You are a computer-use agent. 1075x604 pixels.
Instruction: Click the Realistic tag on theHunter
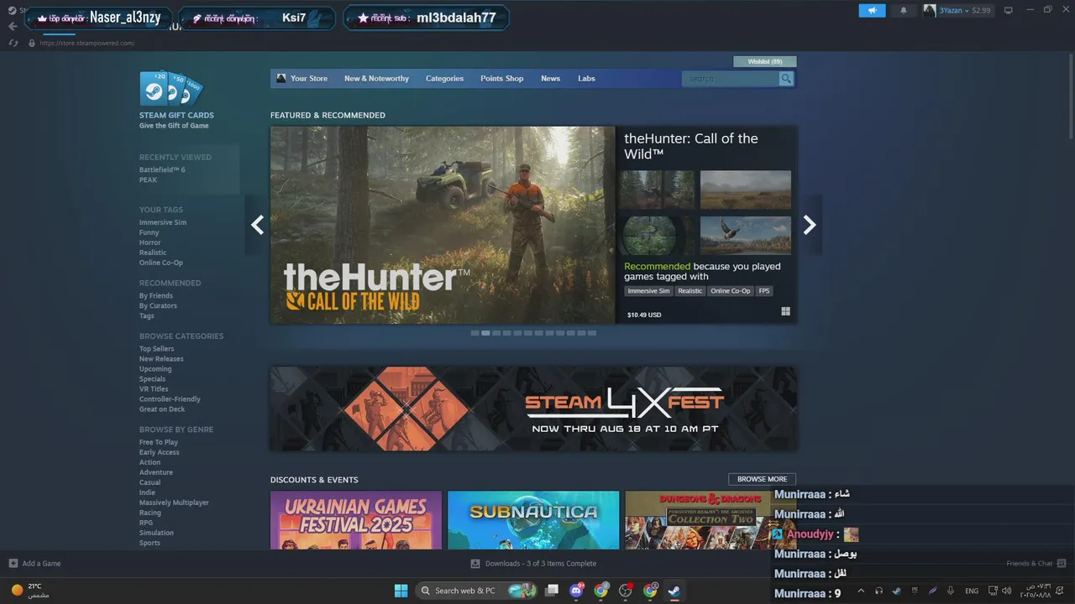tap(690, 291)
